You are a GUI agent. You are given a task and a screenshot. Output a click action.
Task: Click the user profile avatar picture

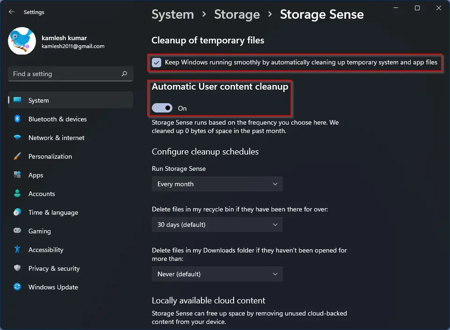tap(22, 41)
